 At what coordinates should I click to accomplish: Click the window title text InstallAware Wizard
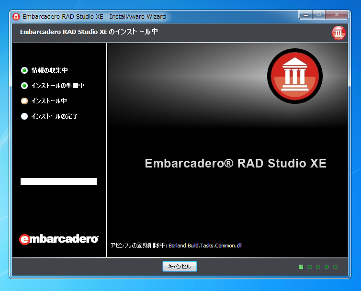coord(138,17)
